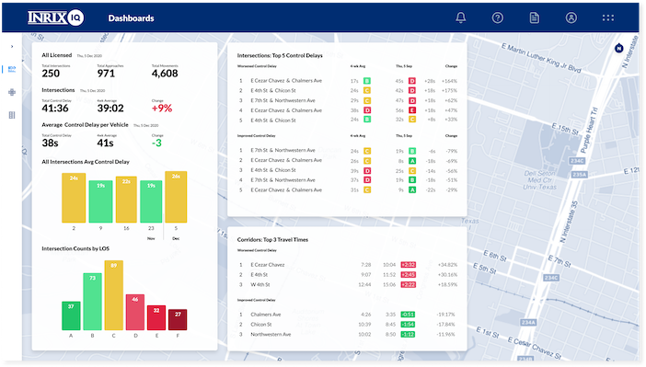This screenshot has width=646, height=367.
Task: Select the intersection cross icon in sidebar
Action: tap(12, 92)
